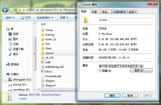Click the file list horizontal scroll left arrow
This screenshot has width=161, height=105.
point(39,90)
